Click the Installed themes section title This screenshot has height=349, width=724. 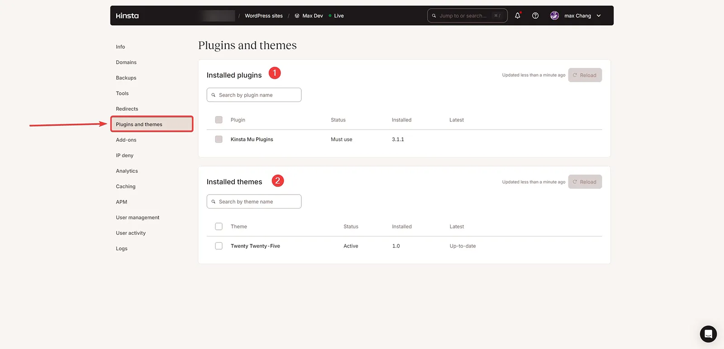(x=234, y=182)
